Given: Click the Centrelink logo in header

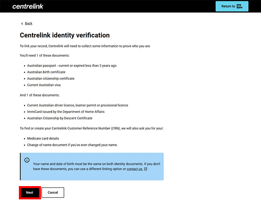Looking at the screenshot, I should coord(28,6).
